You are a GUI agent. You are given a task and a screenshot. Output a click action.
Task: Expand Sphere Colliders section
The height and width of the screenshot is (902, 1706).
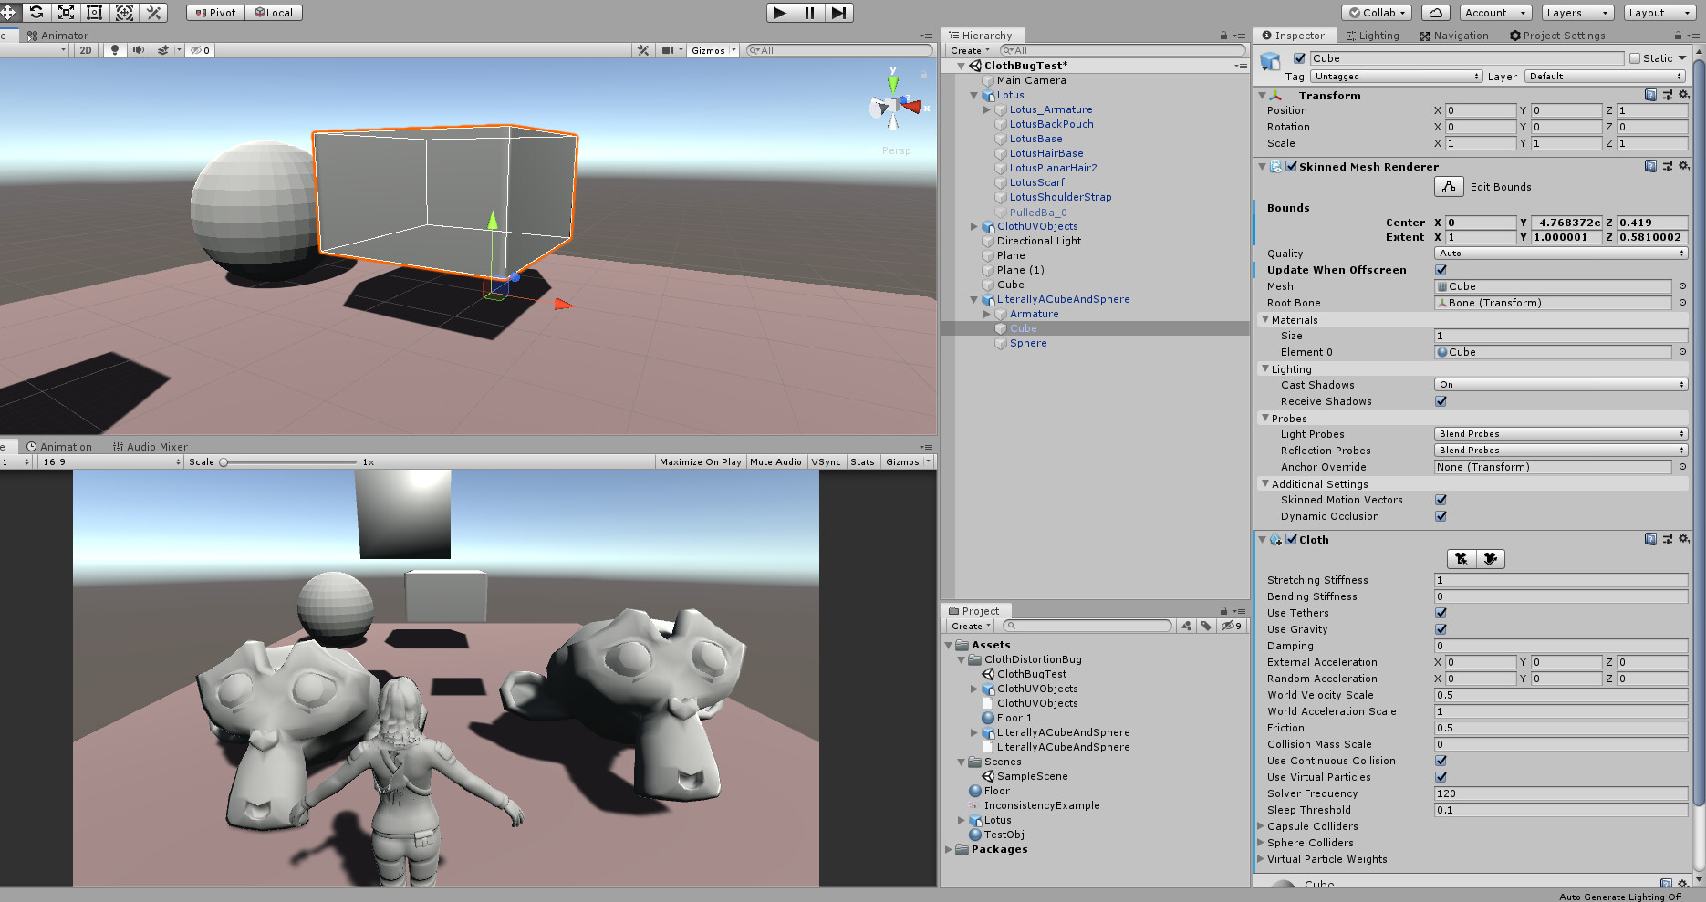coord(1262,843)
